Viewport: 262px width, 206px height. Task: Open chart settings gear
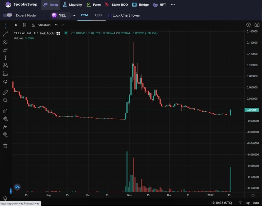249,25
